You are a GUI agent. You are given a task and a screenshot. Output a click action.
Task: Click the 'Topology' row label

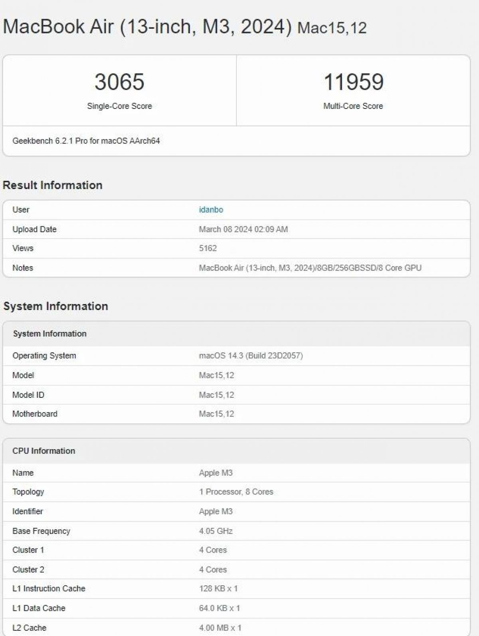(28, 492)
